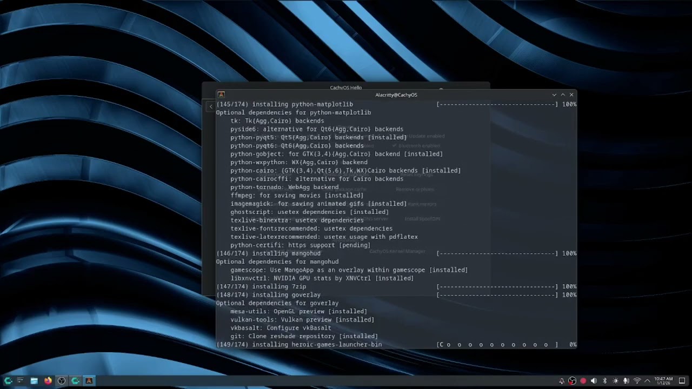The image size is (692, 389).
Task: Click the 'libxnvctrl: NVIDIA GPU stats' line
Action: coord(322,278)
